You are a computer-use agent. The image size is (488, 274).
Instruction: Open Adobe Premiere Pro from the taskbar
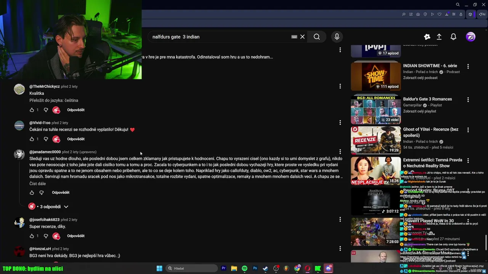[224, 268]
